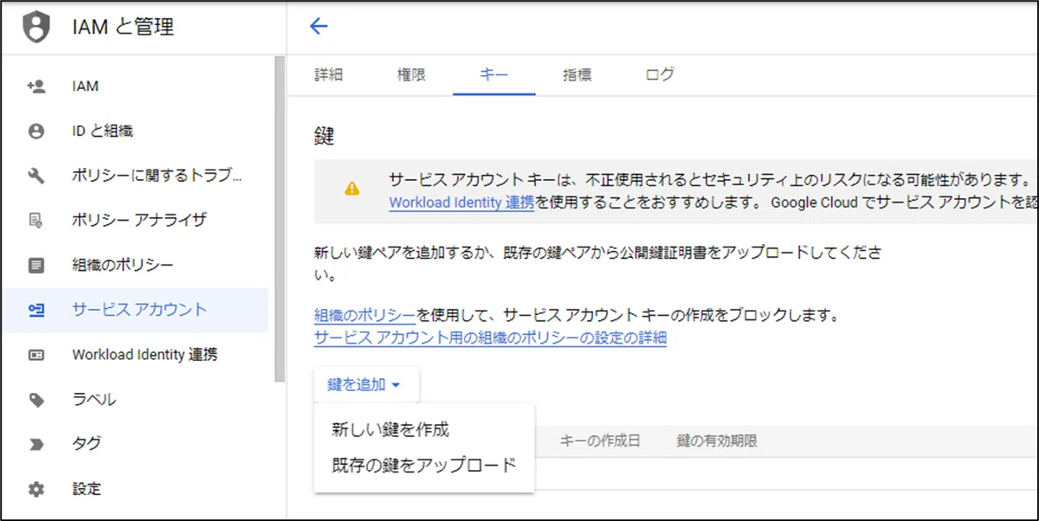Viewport: 1039px width, 521px height.
Task: Follow the Workload Identity 連携 link in warning
Action: coord(461,203)
